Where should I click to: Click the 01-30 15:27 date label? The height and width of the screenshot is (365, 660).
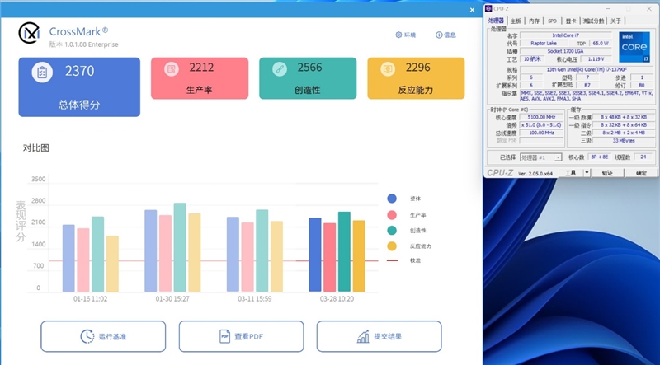click(x=172, y=299)
